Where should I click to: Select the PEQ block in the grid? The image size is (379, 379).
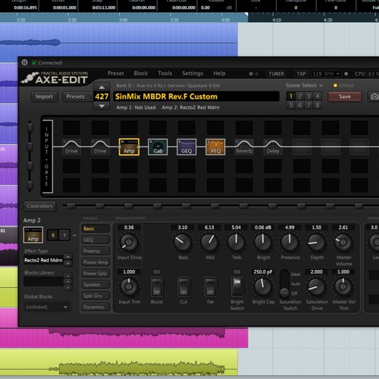tap(215, 147)
